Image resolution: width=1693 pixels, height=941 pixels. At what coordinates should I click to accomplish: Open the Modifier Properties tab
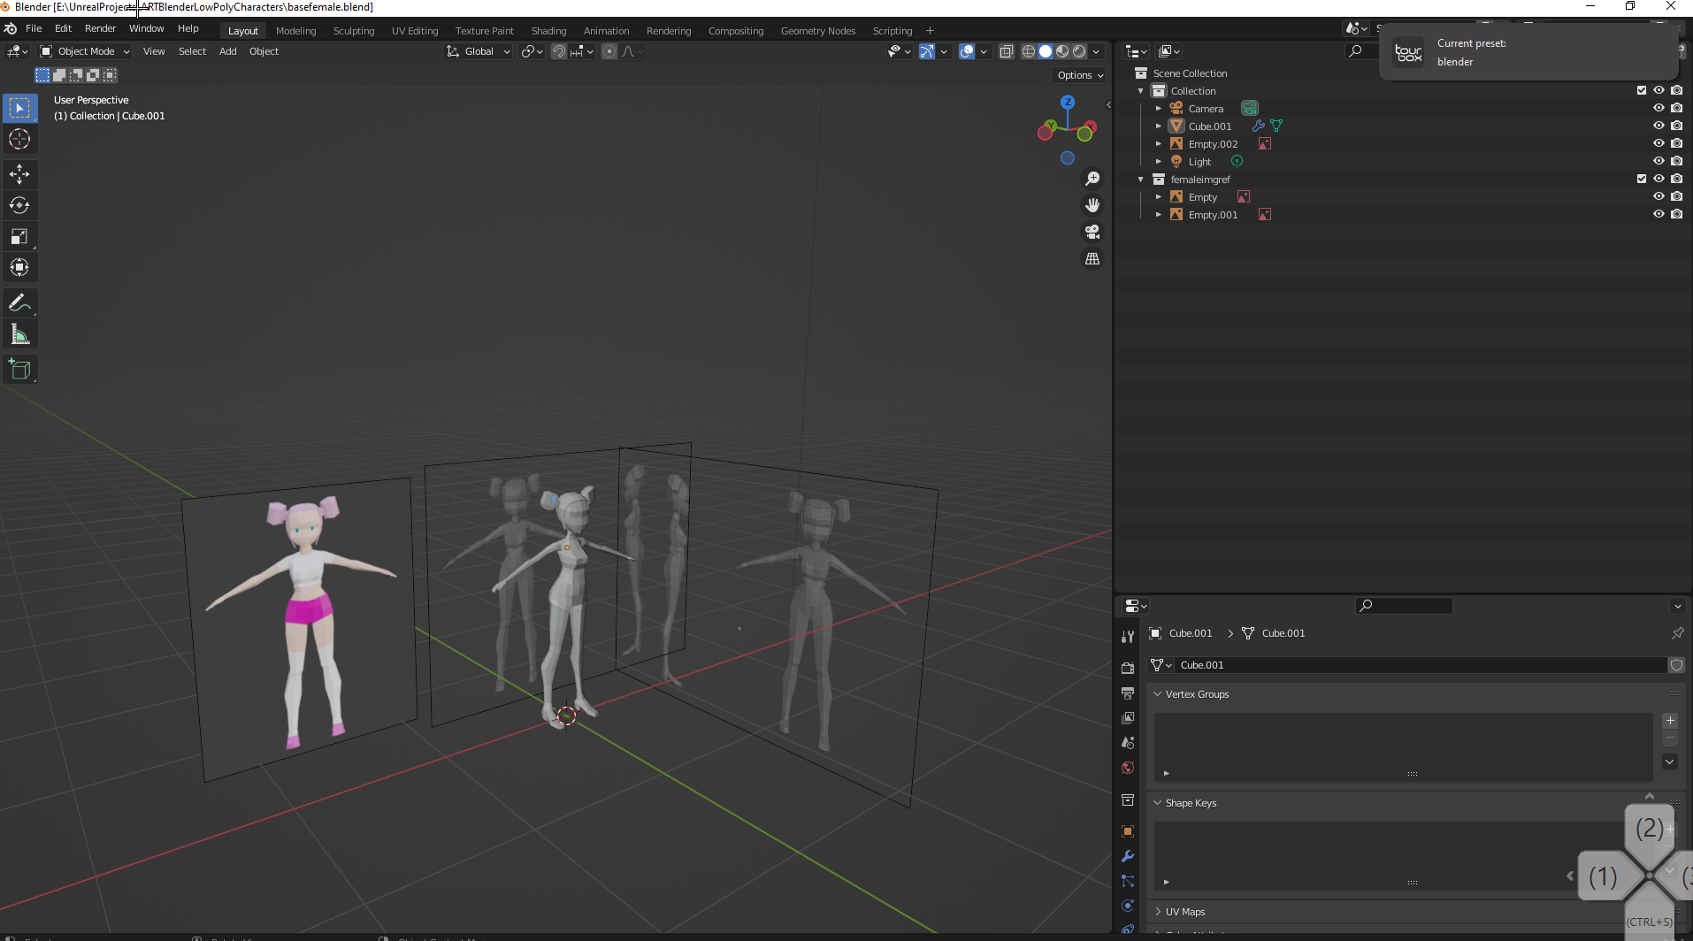pyautogui.click(x=1128, y=855)
